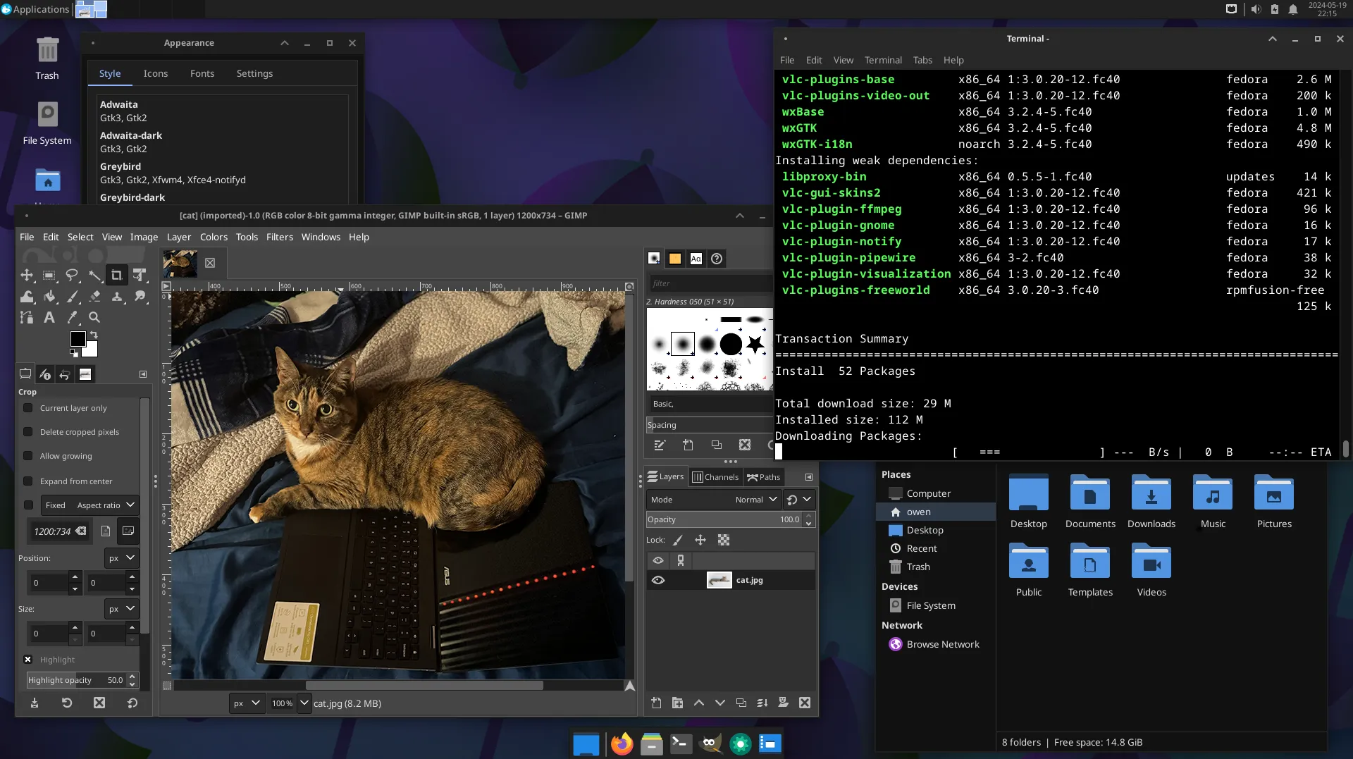Lock layer pixels with the brush icon
1353x759 pixels.
[678, 540]
